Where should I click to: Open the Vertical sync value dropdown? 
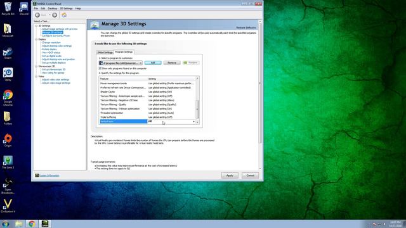pos(193,122)
